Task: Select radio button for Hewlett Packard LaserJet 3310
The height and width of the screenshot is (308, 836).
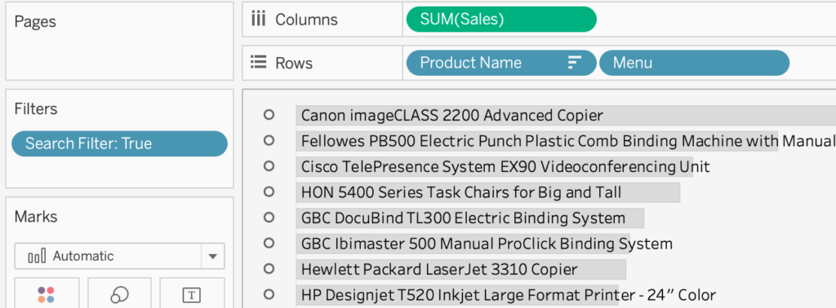Action: point(269,269)
